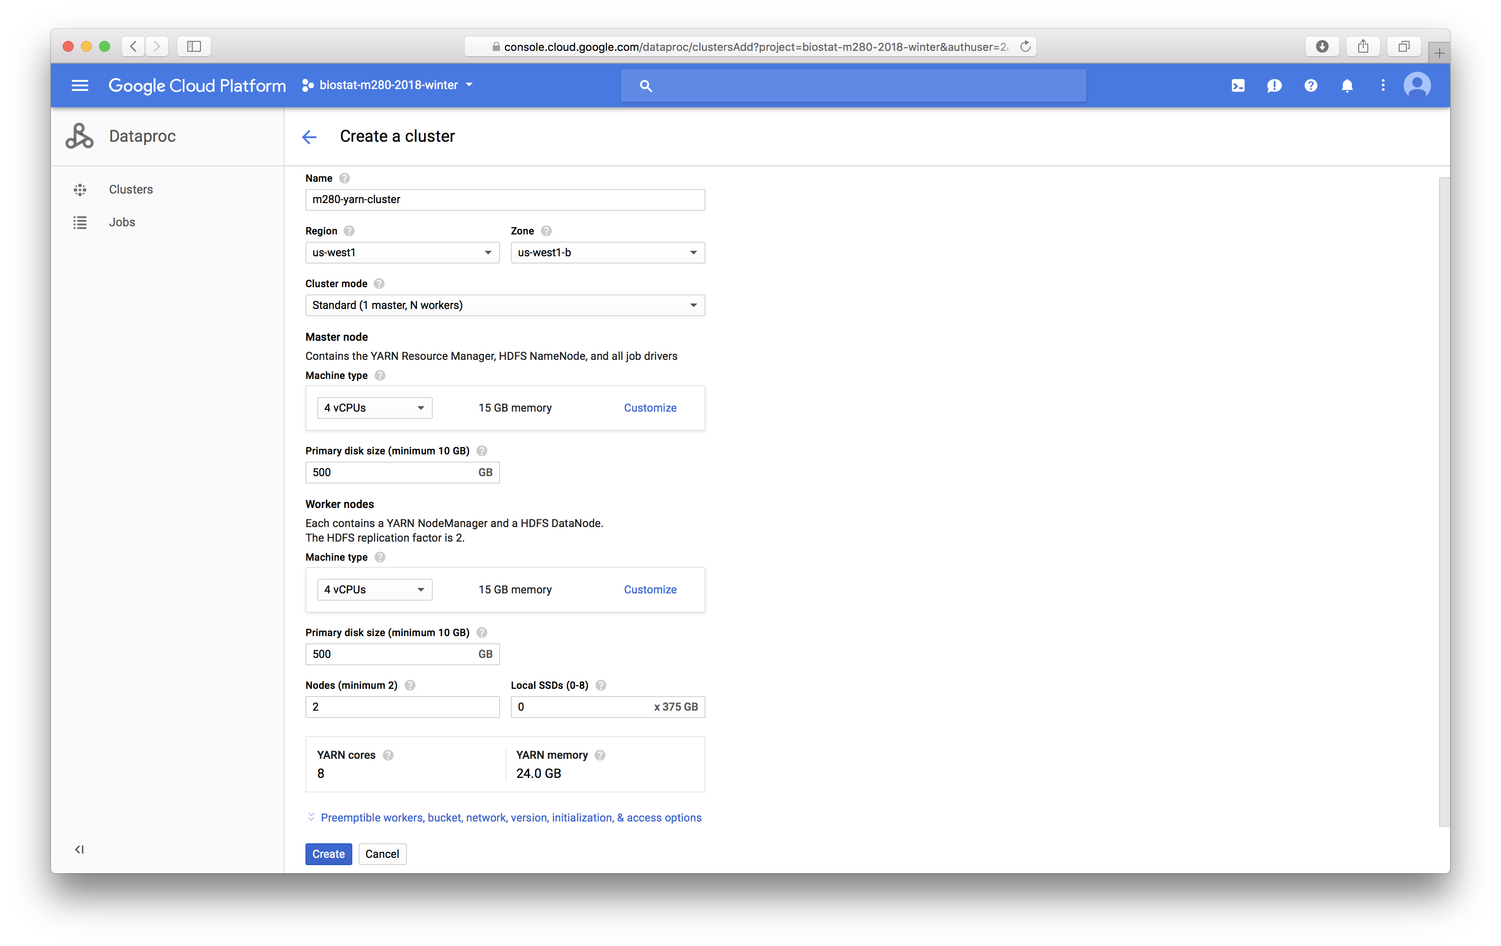Select Jobs in the sidebar

coord(121,223)
